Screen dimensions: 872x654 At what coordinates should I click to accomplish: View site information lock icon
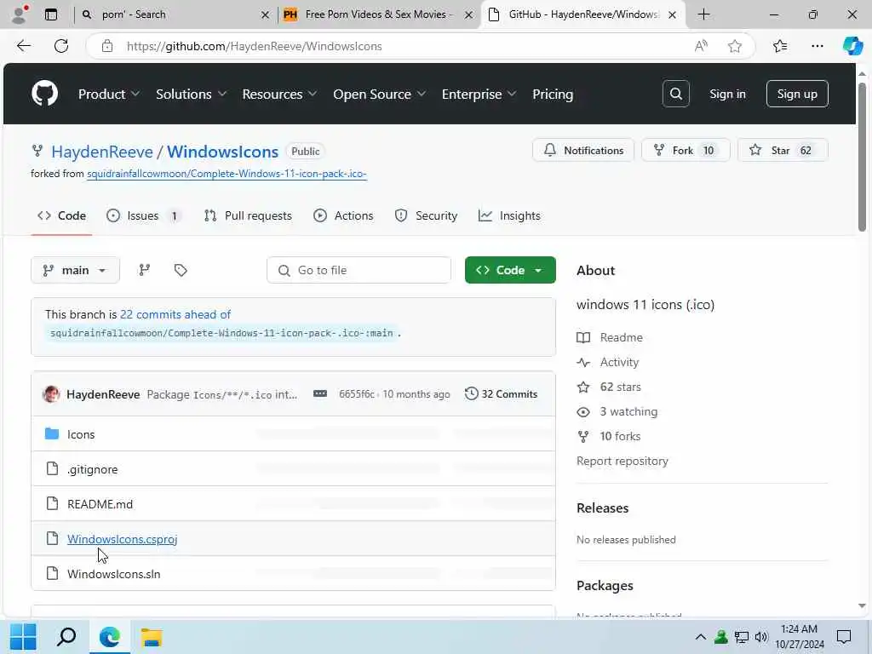pyautogui.click(x=107, y=46)
